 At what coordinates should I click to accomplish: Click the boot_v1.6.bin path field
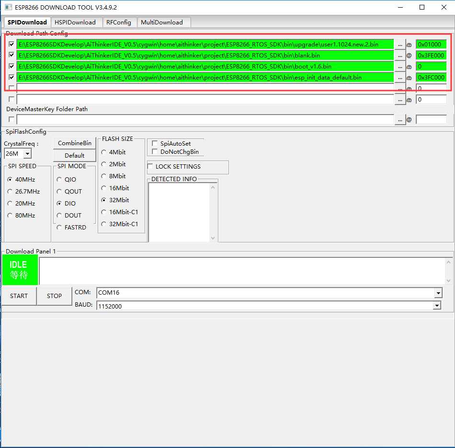pyautogui.click(x=205, y=67)
